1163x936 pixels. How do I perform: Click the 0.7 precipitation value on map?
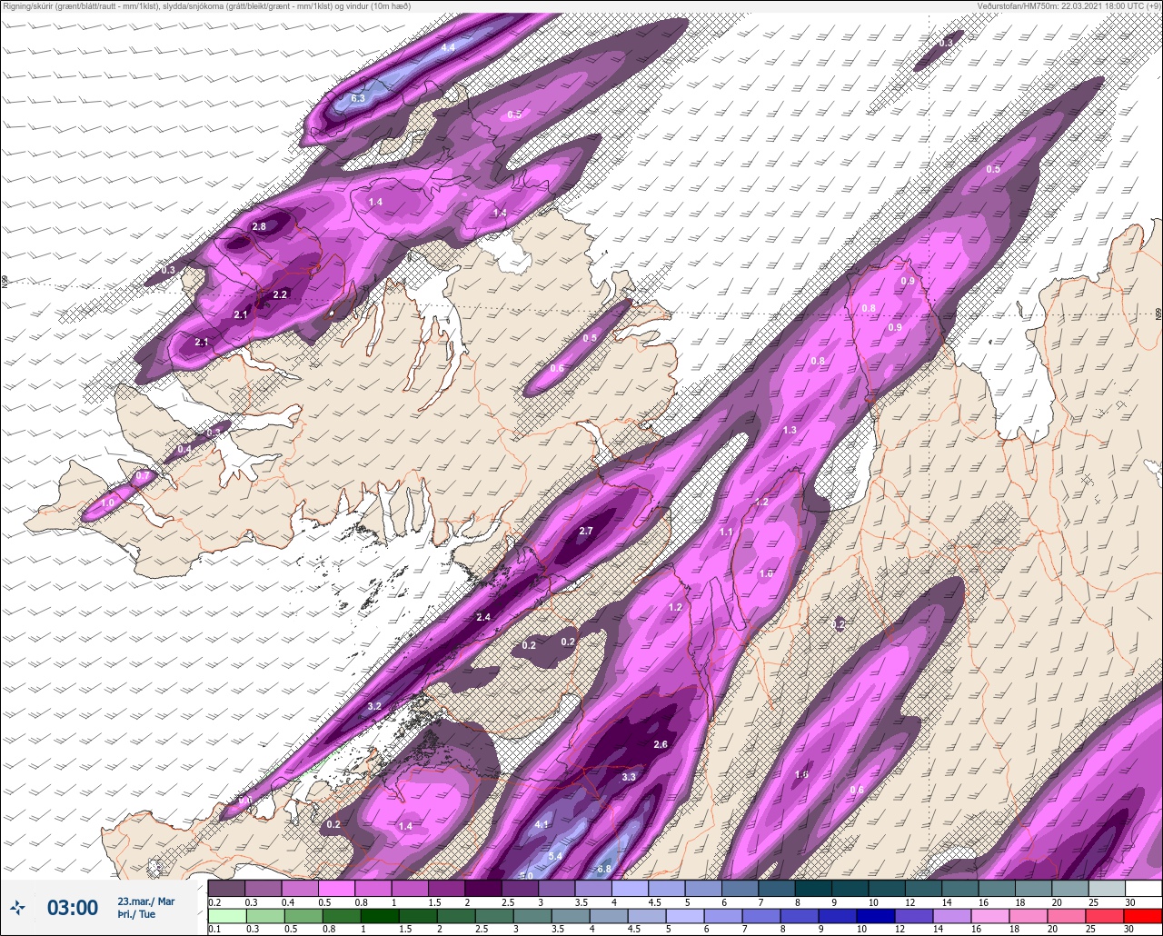point(142,476)
